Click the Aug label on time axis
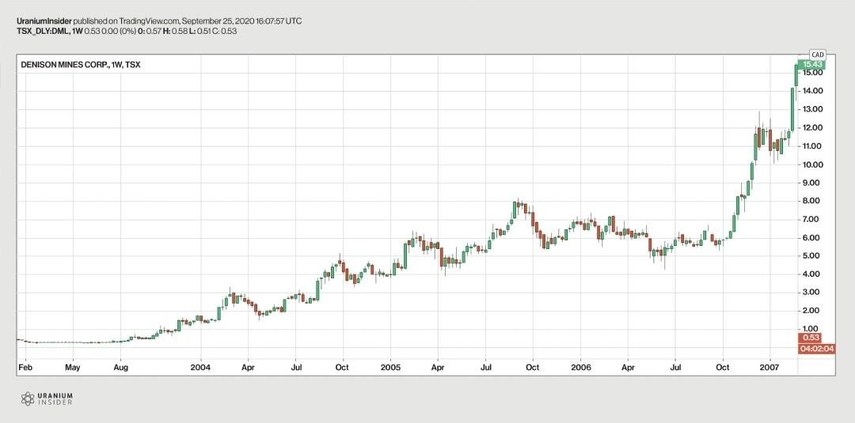The image size is (855, 423). point(120,368)
